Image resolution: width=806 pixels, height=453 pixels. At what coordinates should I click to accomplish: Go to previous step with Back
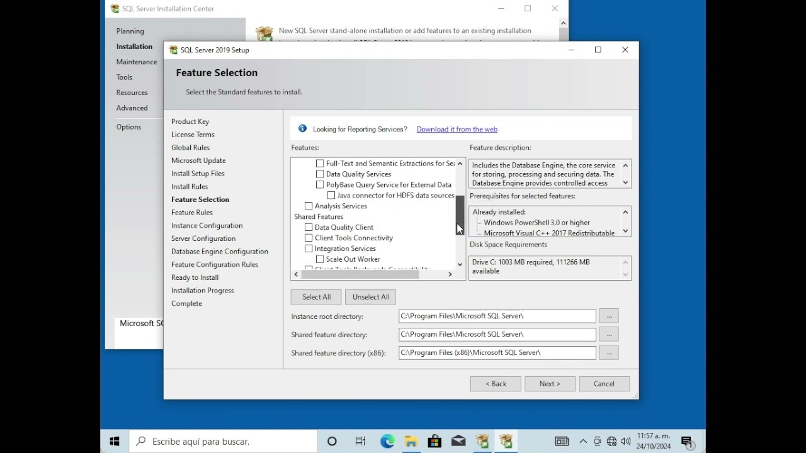496,384
